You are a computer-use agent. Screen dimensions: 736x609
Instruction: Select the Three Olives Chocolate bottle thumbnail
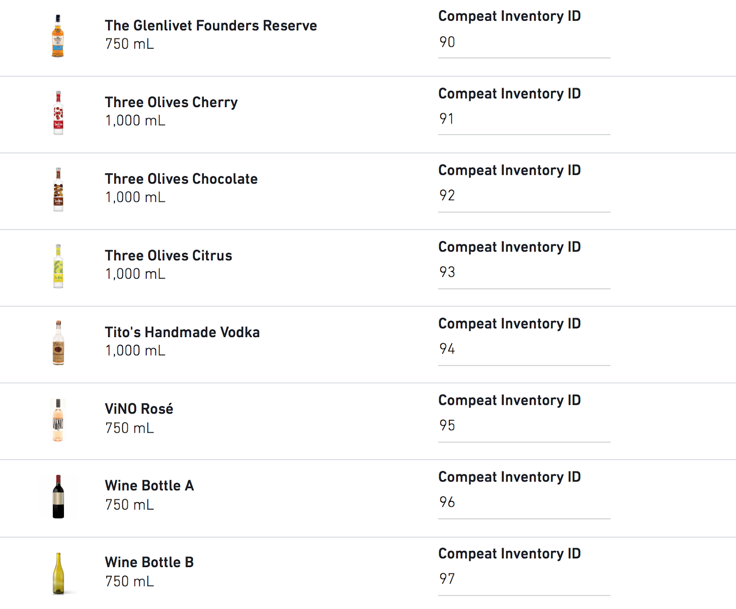pyautogui.click(x=58, y=190)
